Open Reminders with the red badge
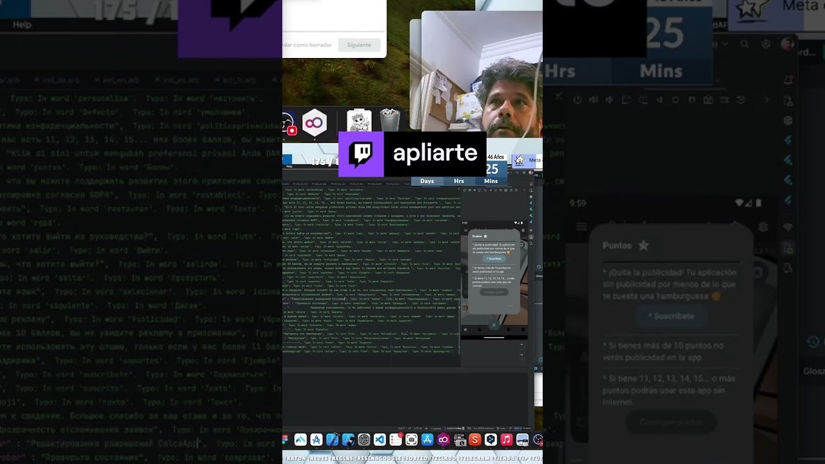This screenshot has width=825, height=464. [396, 440]
